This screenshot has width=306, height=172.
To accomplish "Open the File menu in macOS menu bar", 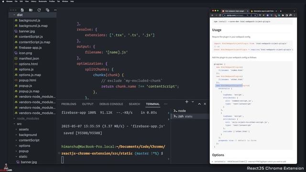I will pyautogui.click(x=16, y=1).
